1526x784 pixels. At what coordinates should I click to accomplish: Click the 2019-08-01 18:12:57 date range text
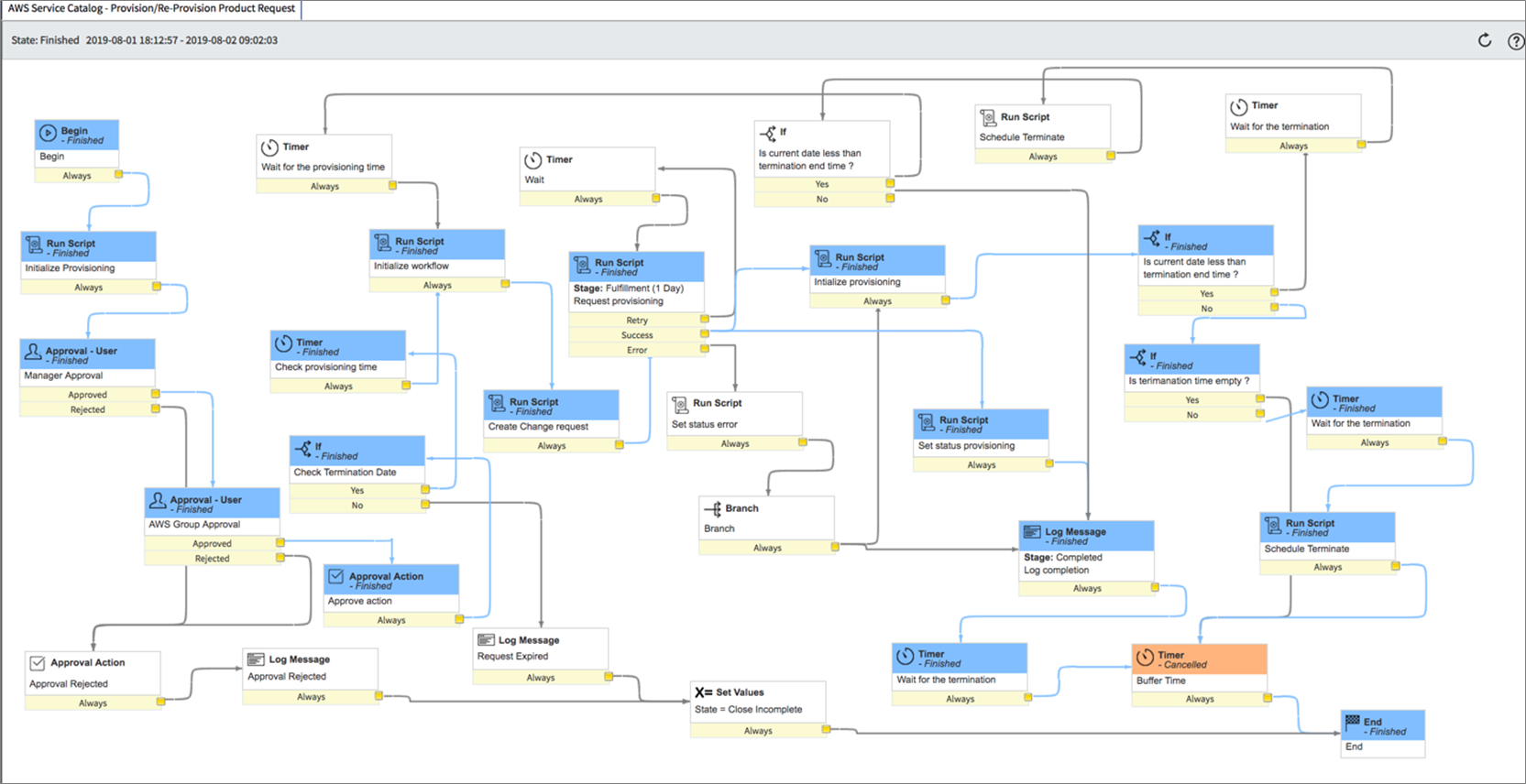[181, 40]
